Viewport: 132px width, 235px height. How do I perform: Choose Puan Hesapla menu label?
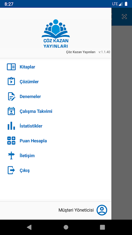point(33,141)
